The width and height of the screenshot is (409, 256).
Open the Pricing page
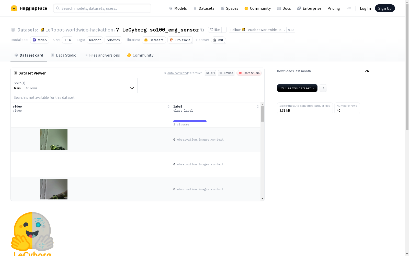tap(334, 8)
